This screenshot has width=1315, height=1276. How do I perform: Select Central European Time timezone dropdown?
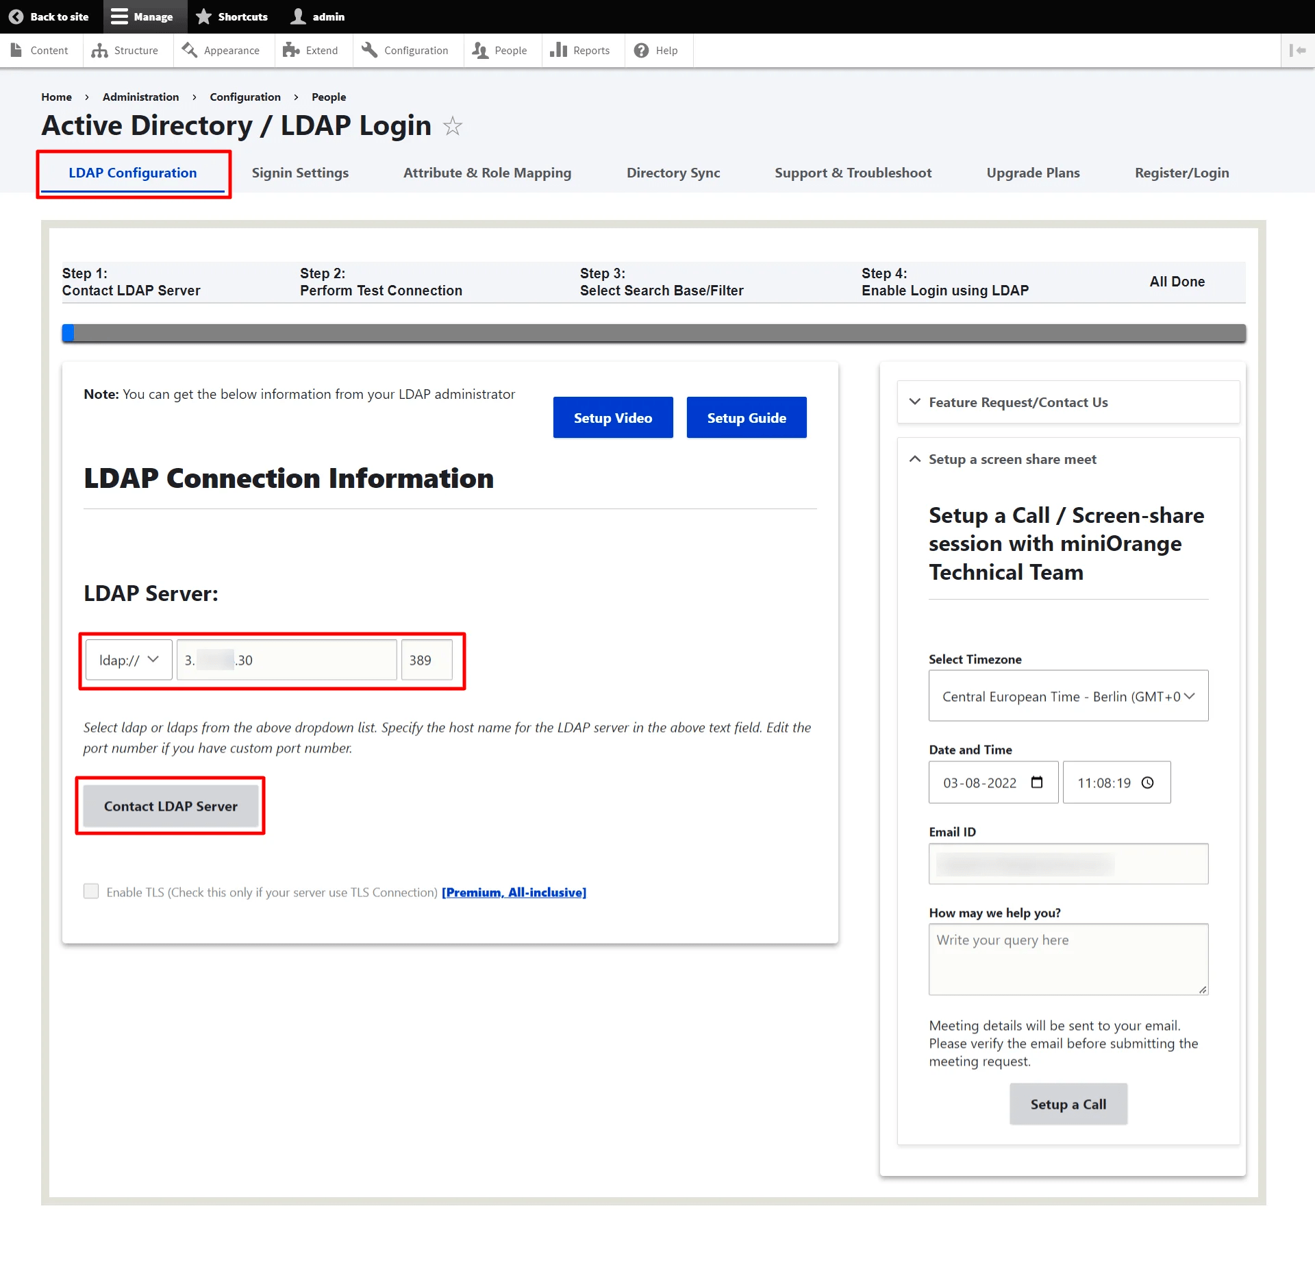(1068, 694)
